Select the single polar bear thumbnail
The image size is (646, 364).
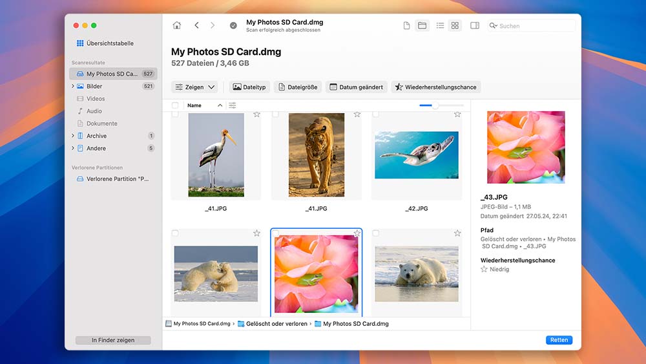click(417, 273)
